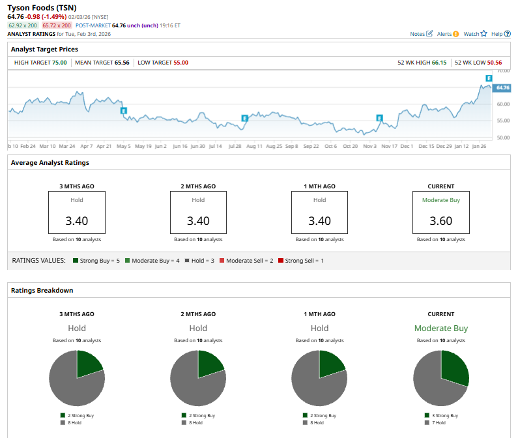The image size is (518, 438).
Task: Click the '7 Hold' legend entry
Action: coord(435,423)
